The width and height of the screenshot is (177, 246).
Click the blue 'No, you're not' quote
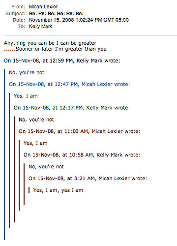(x=27, y=72)
